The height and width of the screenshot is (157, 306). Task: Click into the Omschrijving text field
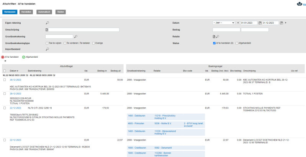click(84, 30)
